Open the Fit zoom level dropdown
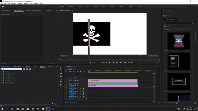 [x=74, y=56]
